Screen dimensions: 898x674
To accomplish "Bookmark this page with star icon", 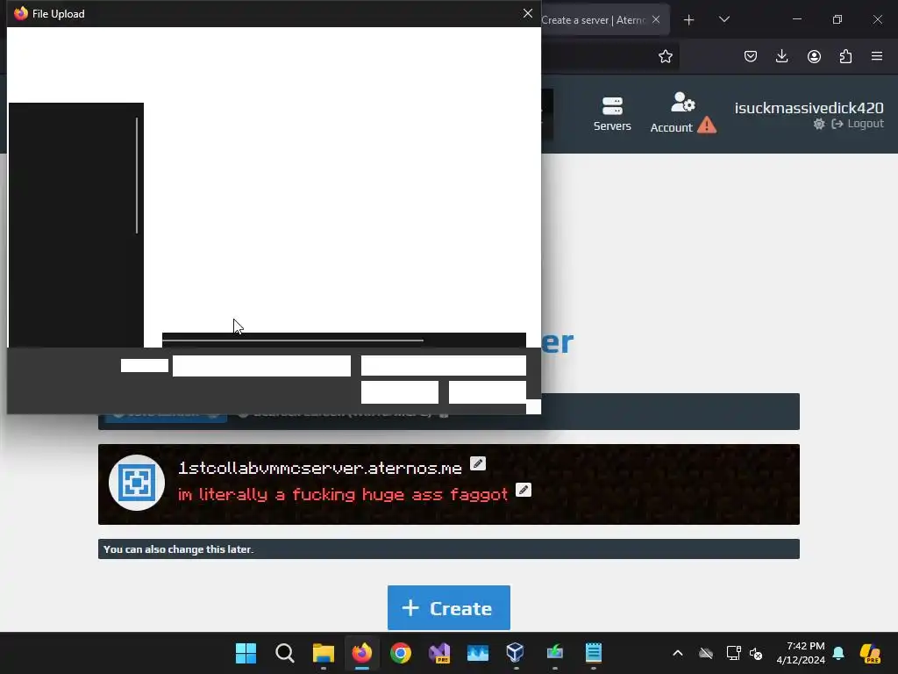I will [665, 56].
